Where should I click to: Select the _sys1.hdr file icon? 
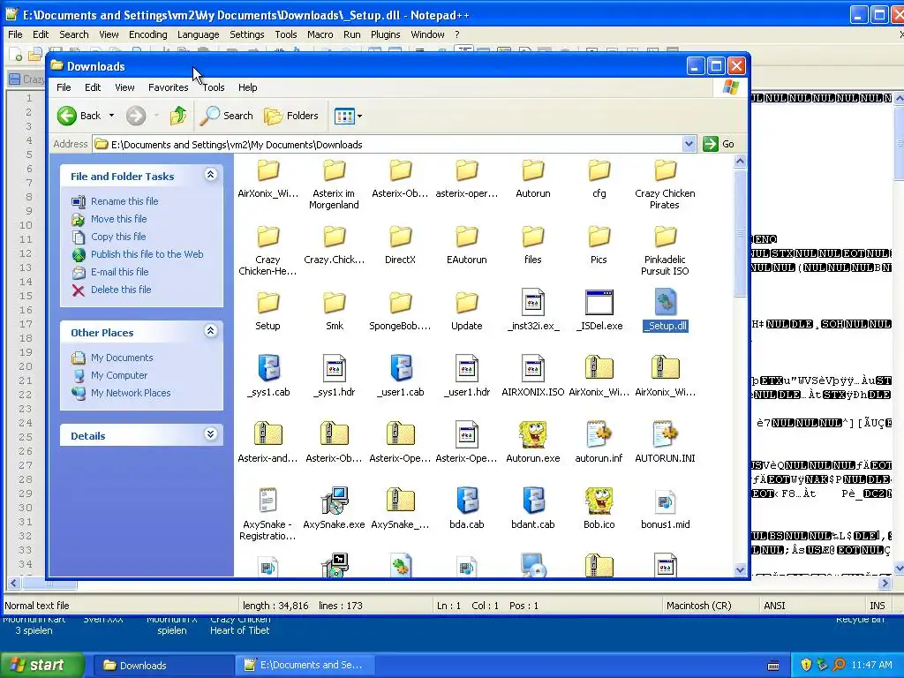click(335, 368)
